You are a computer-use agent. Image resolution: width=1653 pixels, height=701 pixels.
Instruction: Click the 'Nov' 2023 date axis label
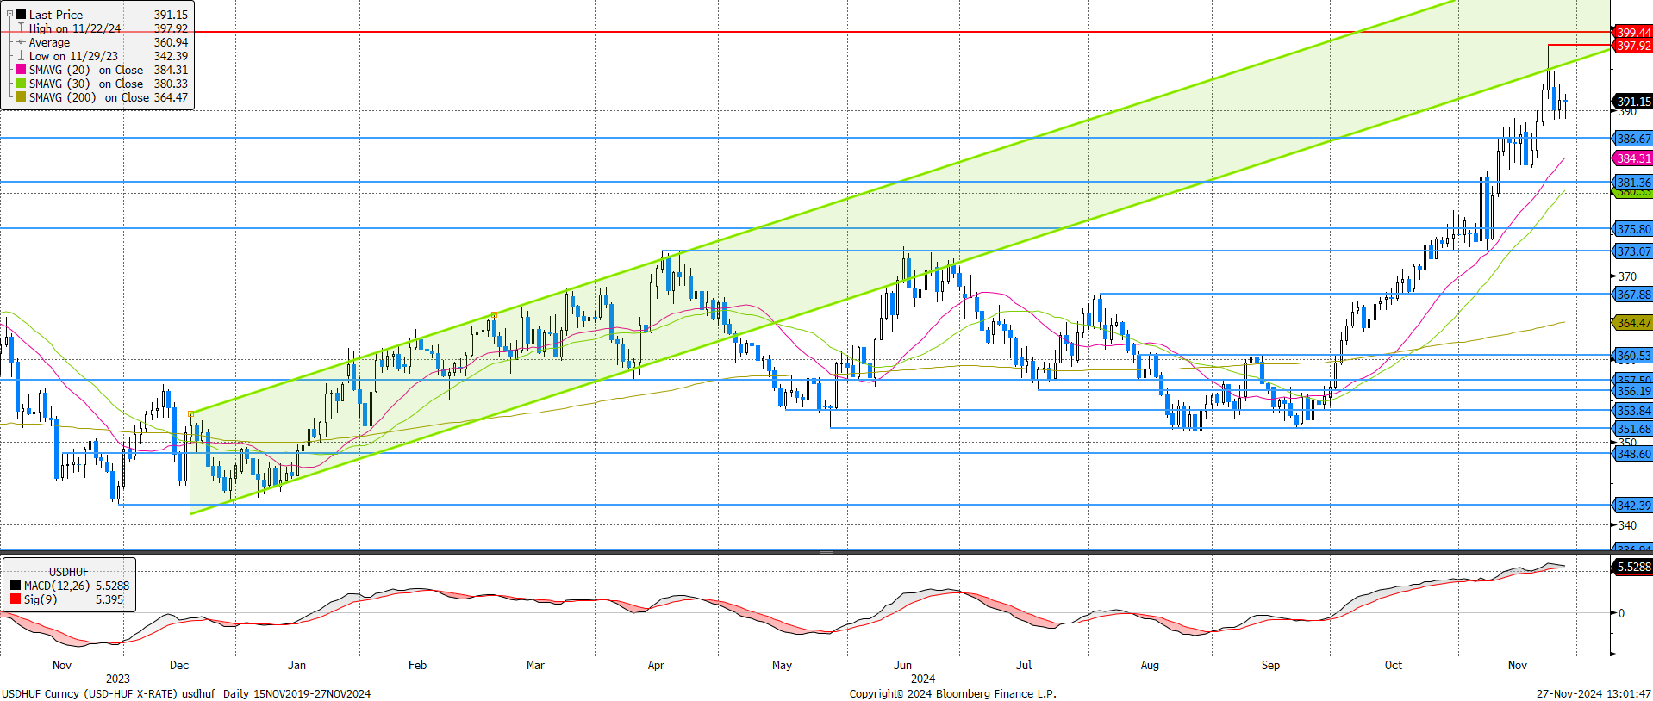click(x=62, y=665)
